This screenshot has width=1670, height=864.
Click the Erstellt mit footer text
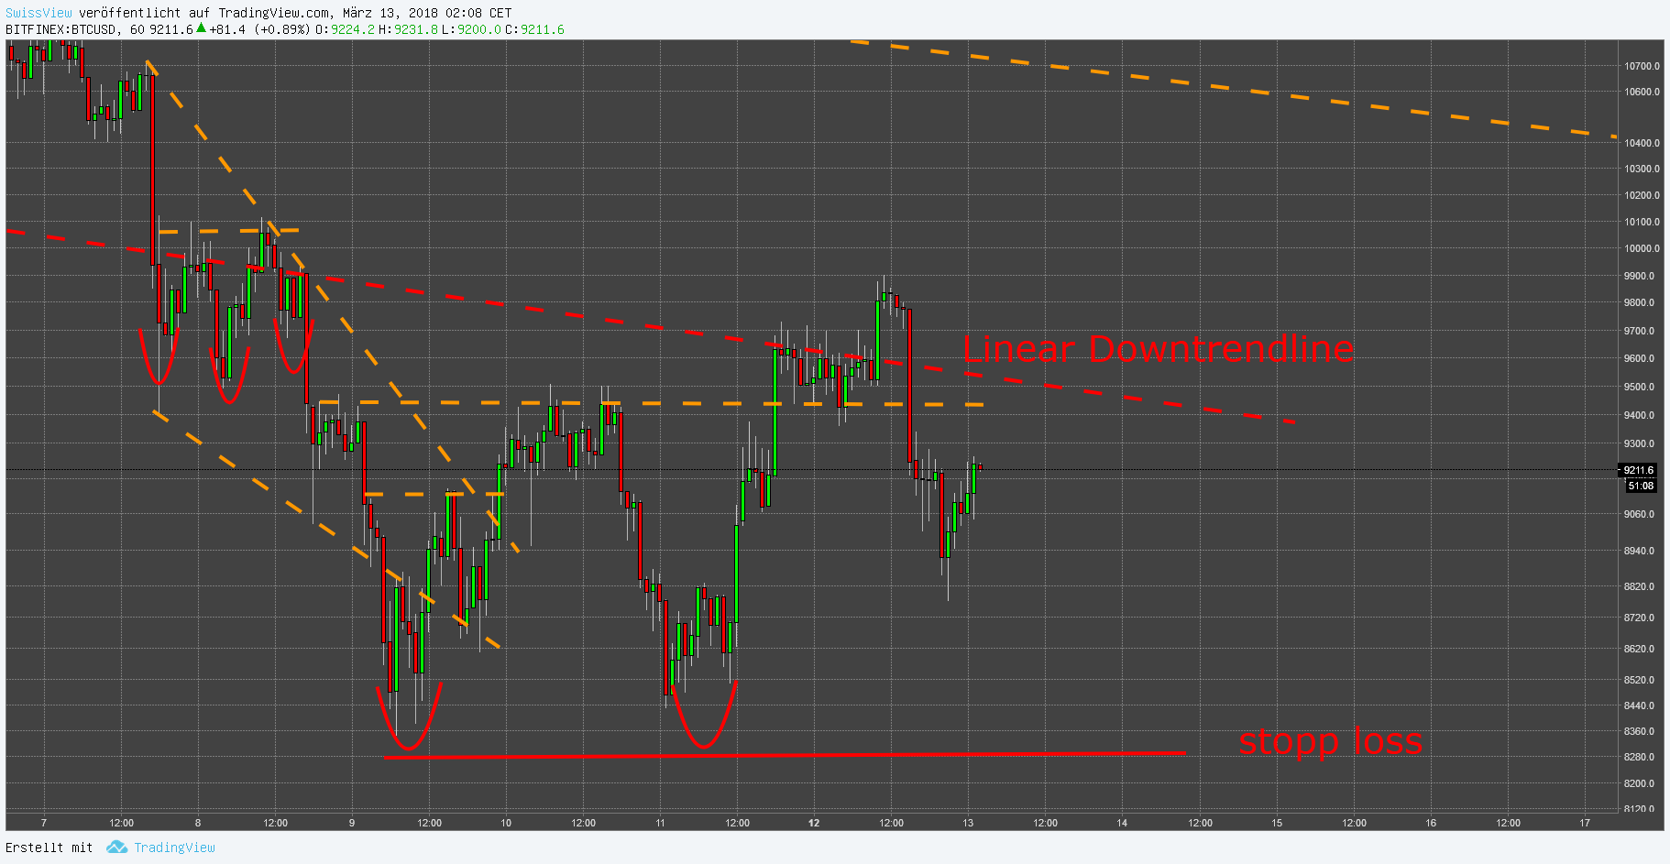coord(49,848)
